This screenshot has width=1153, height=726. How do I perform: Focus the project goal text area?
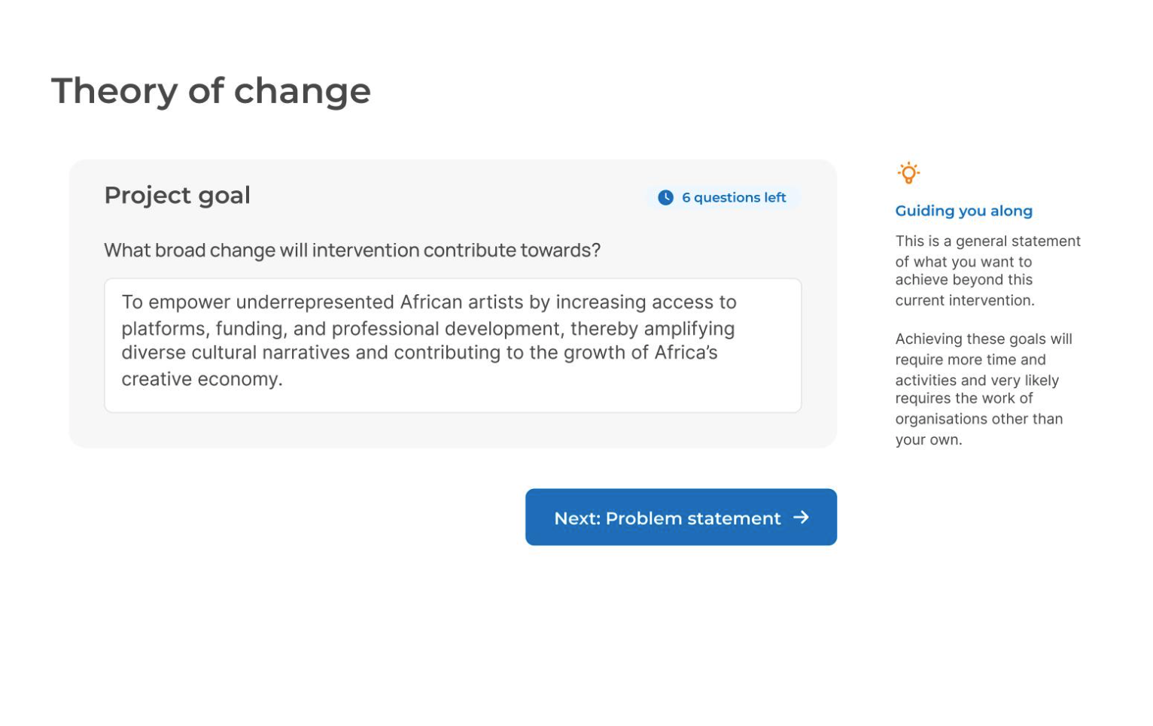(x=452, y=345)
